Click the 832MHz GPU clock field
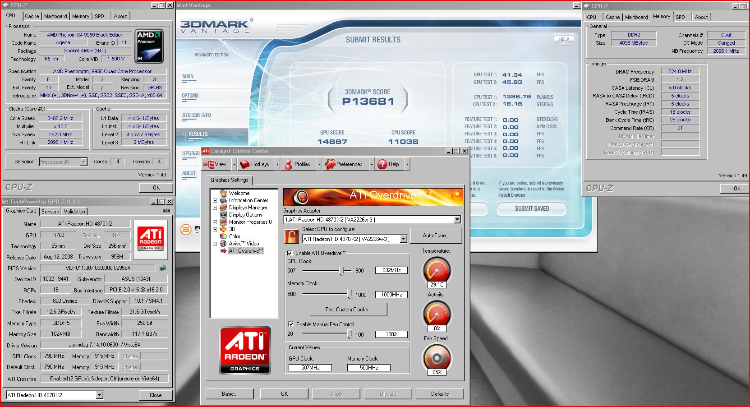The image size is (750, 407). tap(391, 270)
